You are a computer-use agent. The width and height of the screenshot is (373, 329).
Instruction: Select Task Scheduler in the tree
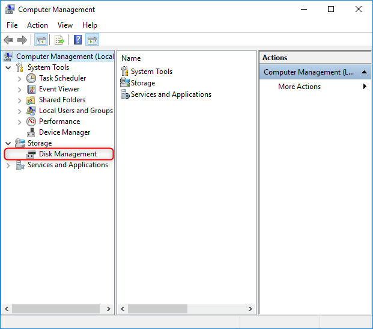(62, 78)
